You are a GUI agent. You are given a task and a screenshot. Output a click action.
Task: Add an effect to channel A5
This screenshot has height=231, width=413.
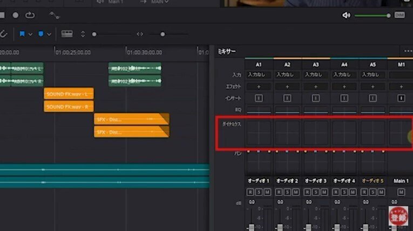coord(373,87)
